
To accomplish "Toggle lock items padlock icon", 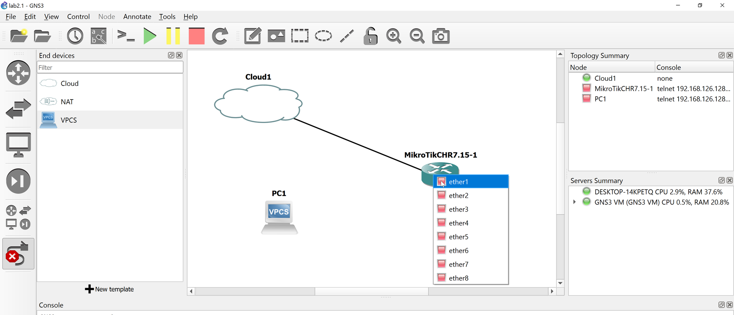I will [370, 36].
